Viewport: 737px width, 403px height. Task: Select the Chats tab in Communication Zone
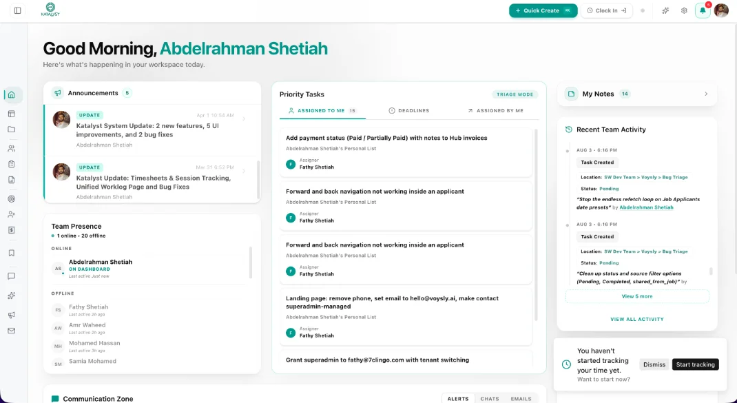point(489,399)
